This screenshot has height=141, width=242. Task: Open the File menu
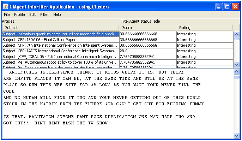click(x=7, y=14)
